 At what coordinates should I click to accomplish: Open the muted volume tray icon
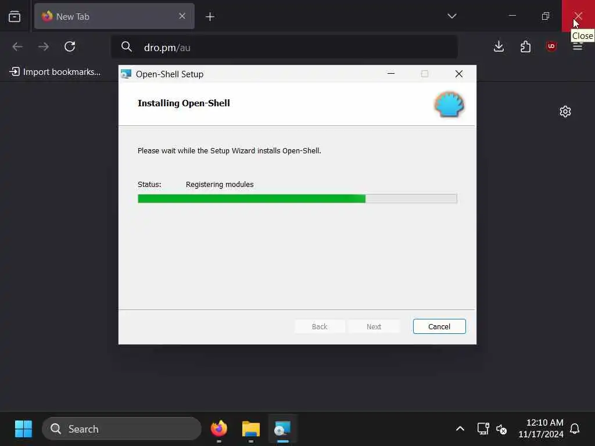(501, 429)
